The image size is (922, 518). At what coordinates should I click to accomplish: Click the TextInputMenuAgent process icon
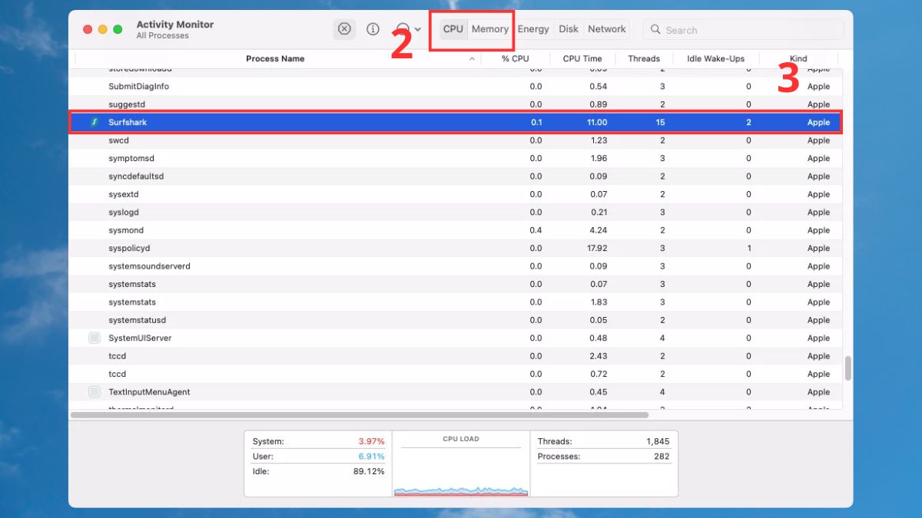coord(95,392)
